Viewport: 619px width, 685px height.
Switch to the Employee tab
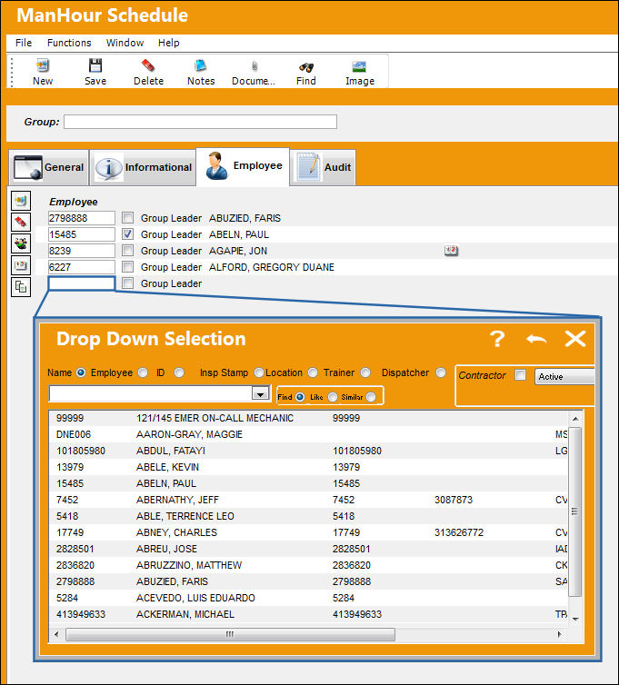[x=243, y=166]
